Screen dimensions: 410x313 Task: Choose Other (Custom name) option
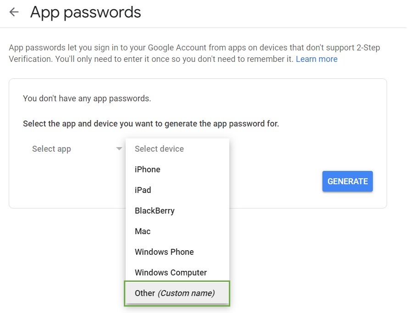[175, 293]
